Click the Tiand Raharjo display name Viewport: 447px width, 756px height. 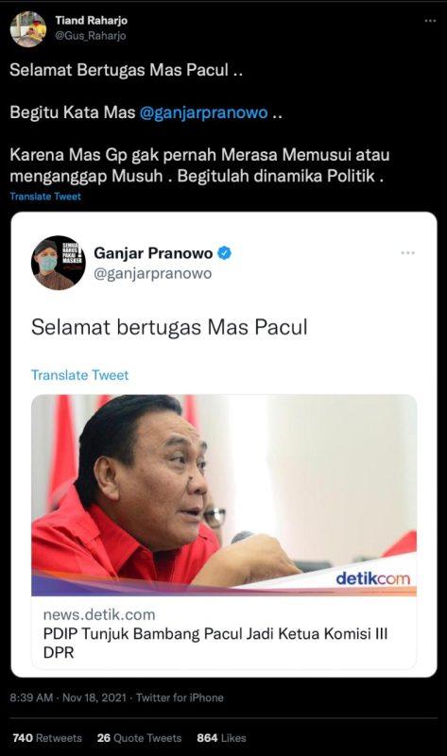[91, 20]
